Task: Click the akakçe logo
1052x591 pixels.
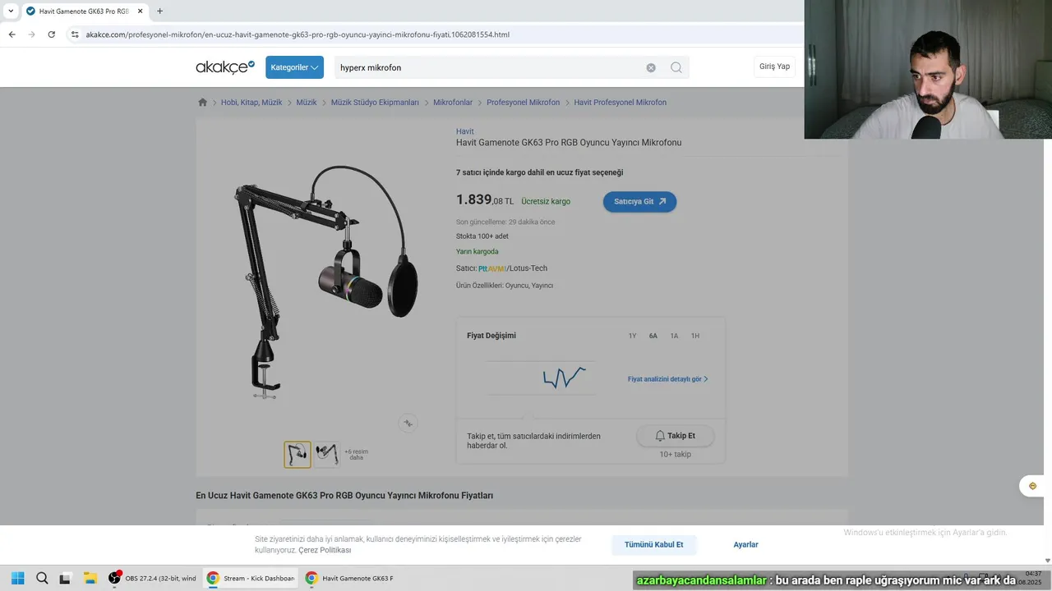Action: pos(225,67)
